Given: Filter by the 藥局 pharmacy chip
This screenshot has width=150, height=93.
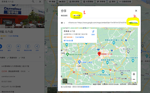Looking at the screenshot, I should pyautogui.click(x=112, y=2).
